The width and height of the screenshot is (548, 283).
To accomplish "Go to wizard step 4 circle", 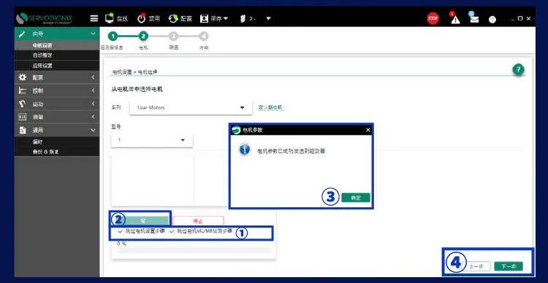I will [x=204, y=36].
